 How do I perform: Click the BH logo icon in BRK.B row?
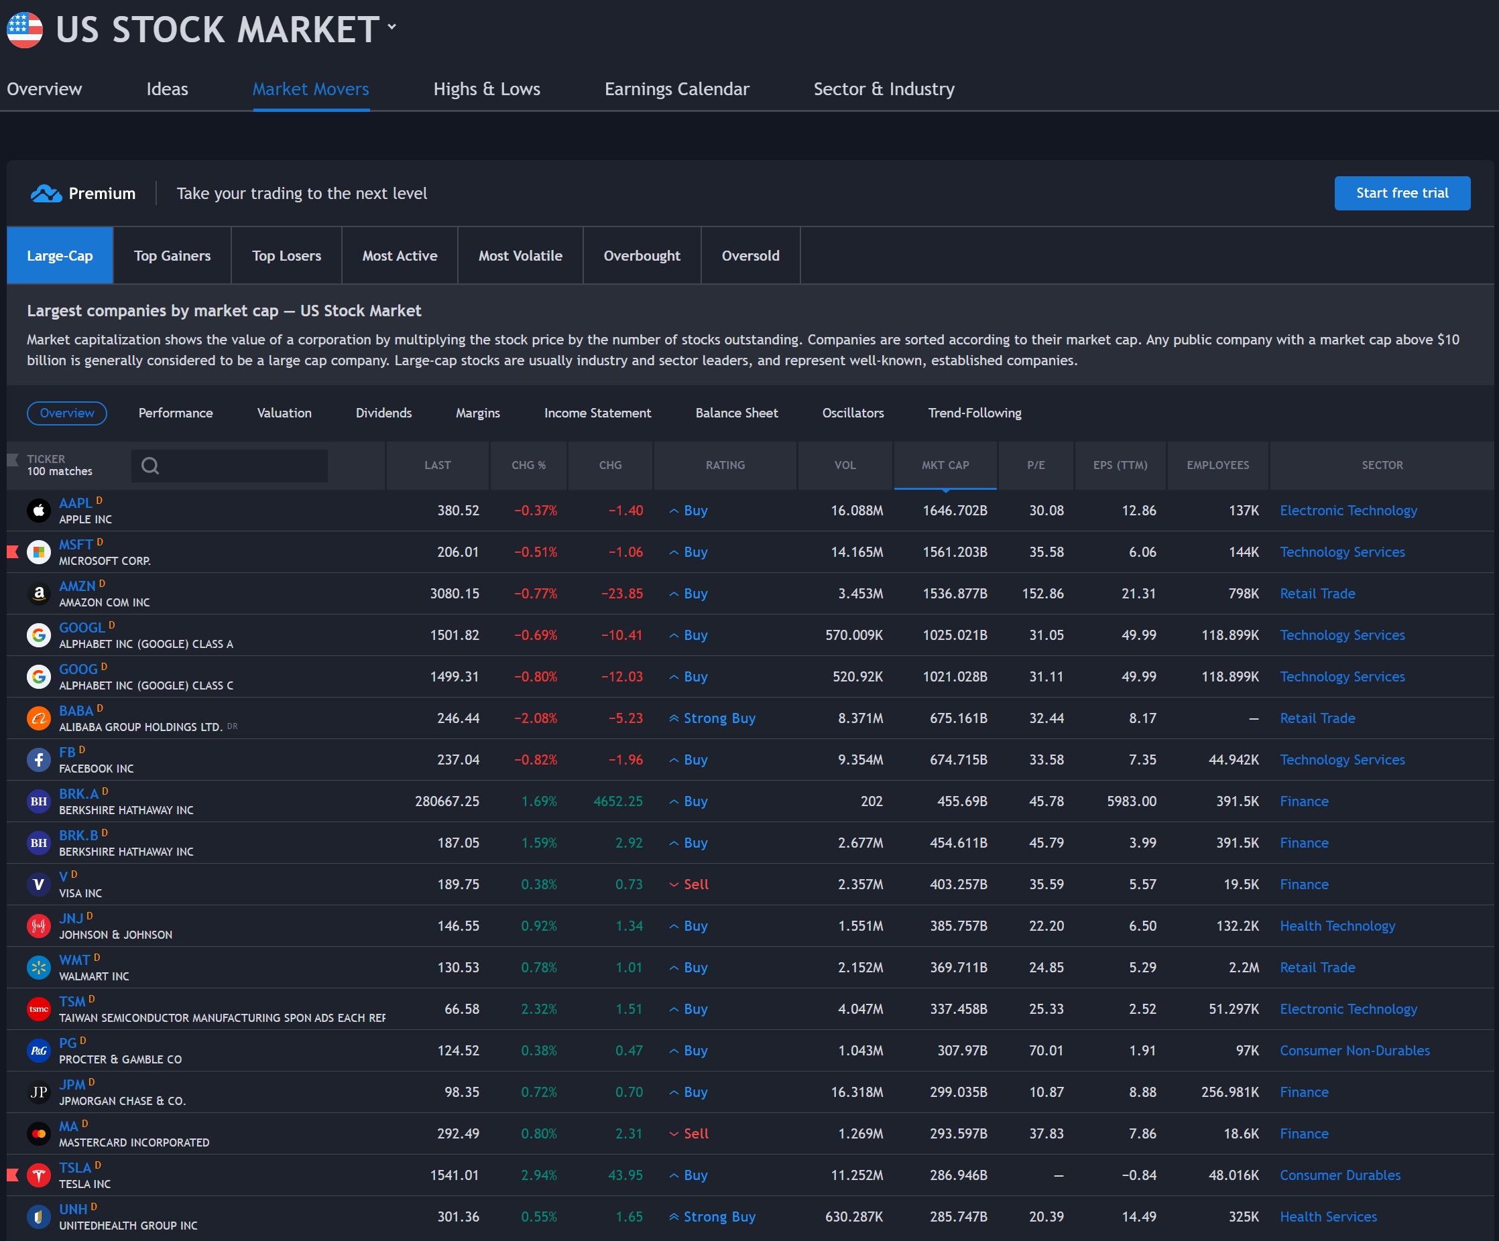[38, 843]
